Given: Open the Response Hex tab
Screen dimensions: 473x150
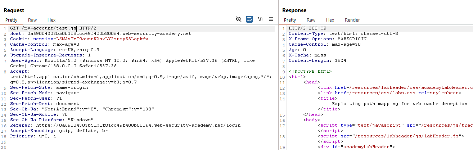Looking at the screenshot, I should pos(330,20).
